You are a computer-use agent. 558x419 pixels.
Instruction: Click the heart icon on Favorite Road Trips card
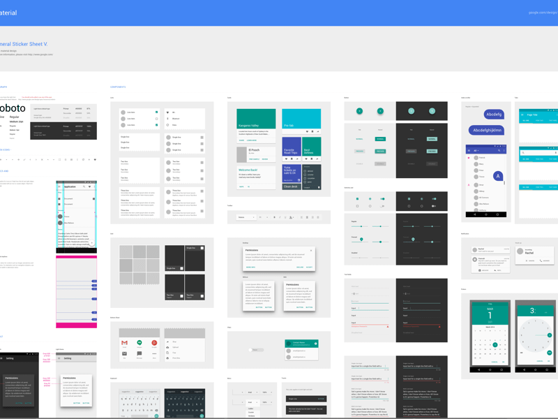pyautogui.click(x=286, y=159)
